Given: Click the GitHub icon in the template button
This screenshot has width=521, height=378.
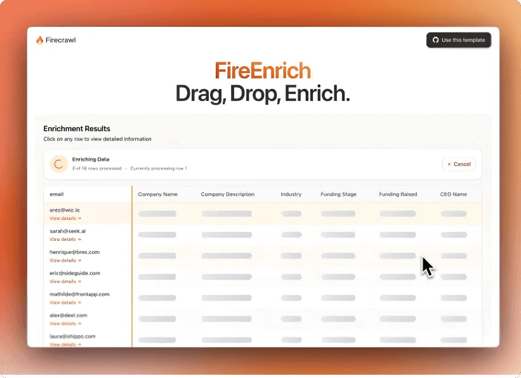Looking at the screenshot, I should click(435, 40).
